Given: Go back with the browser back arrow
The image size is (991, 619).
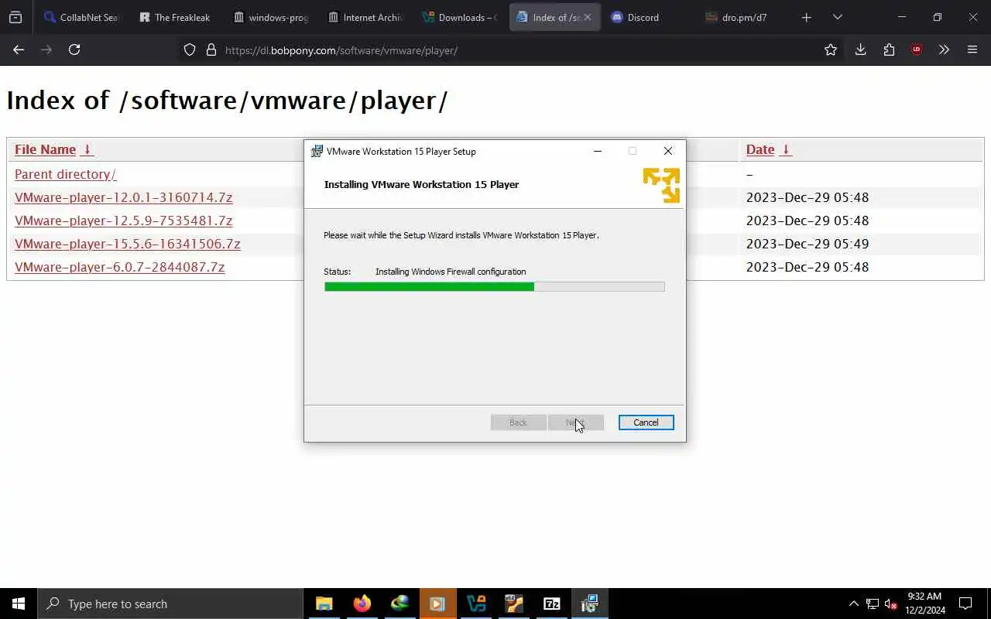Looking at the screenshot, I should 19,50.
